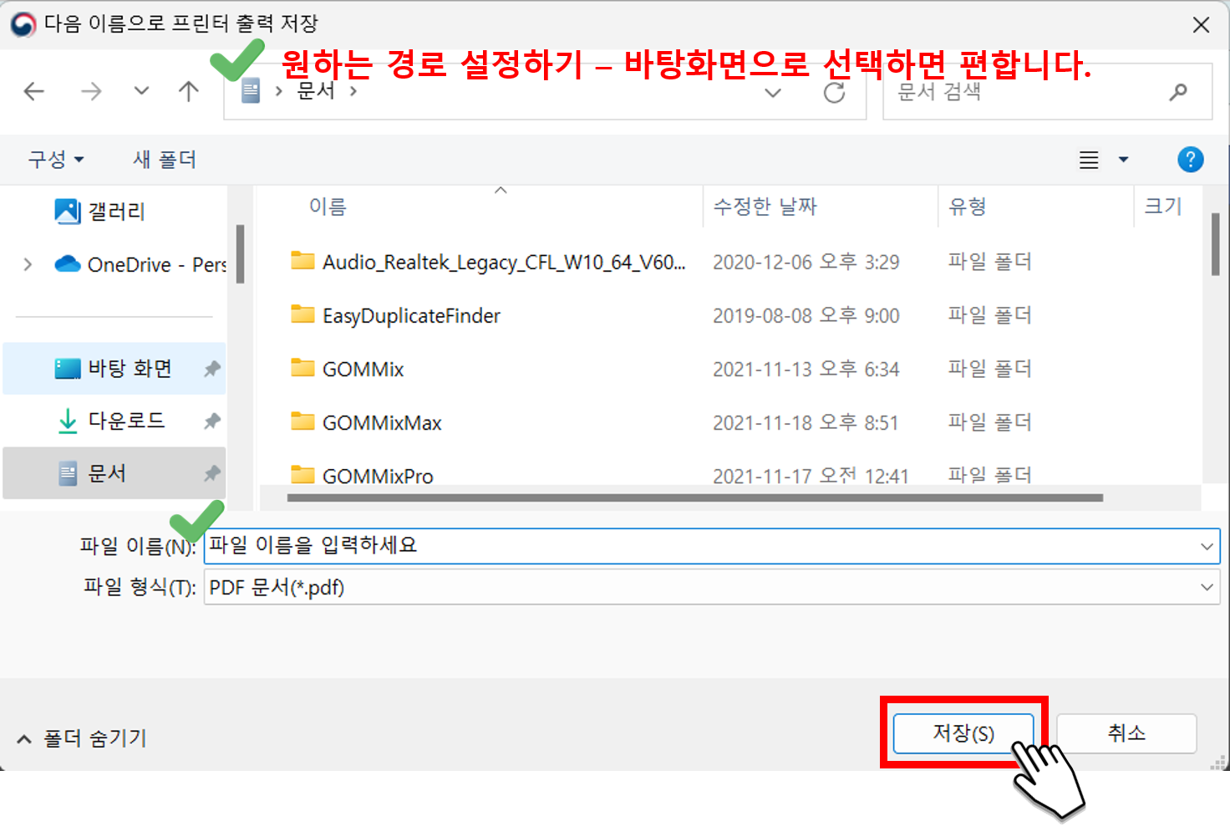This screenshot has height=837, width=1230.
Task: Click the 파일 이름 input field
Action: (x=585, y=545)
